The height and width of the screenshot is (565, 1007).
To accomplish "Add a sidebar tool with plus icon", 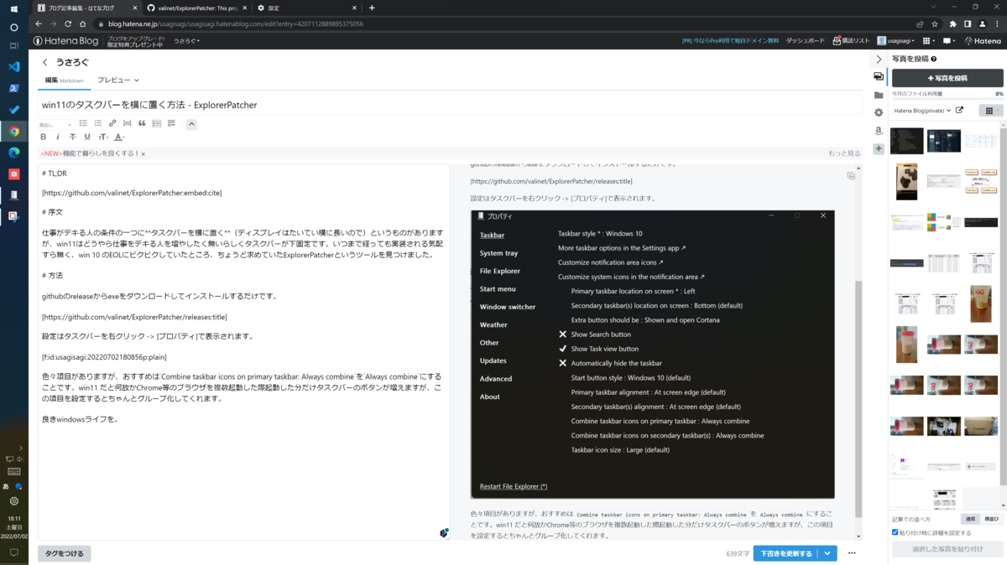I will point(879,148).
